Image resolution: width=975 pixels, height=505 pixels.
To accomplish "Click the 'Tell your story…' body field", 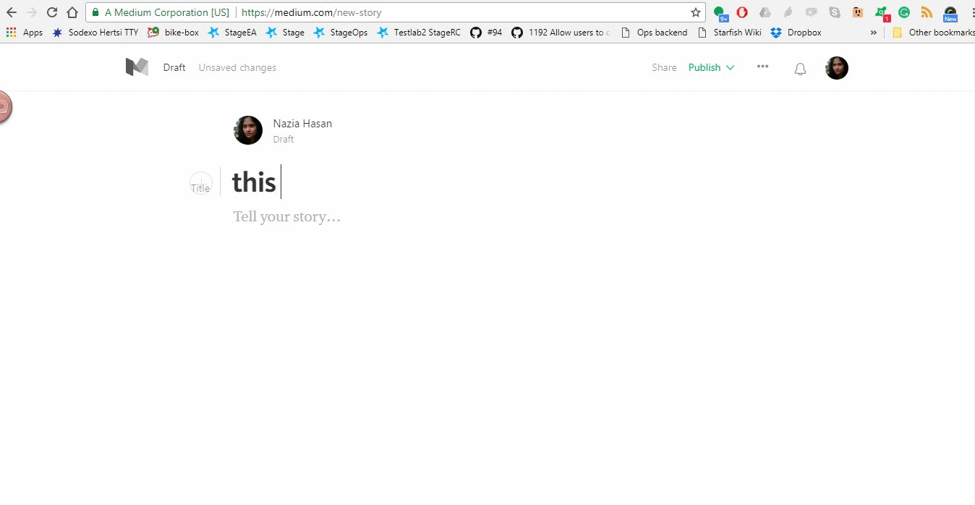I will tap(286, 217).
